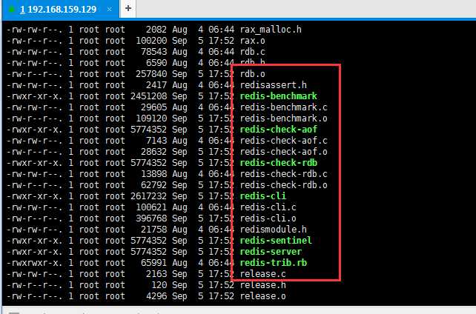Image resolution: width=476 pixels, height=314 pixels.
Task: Click the redis-check-rdb.c file name
Action: point(283,174)
